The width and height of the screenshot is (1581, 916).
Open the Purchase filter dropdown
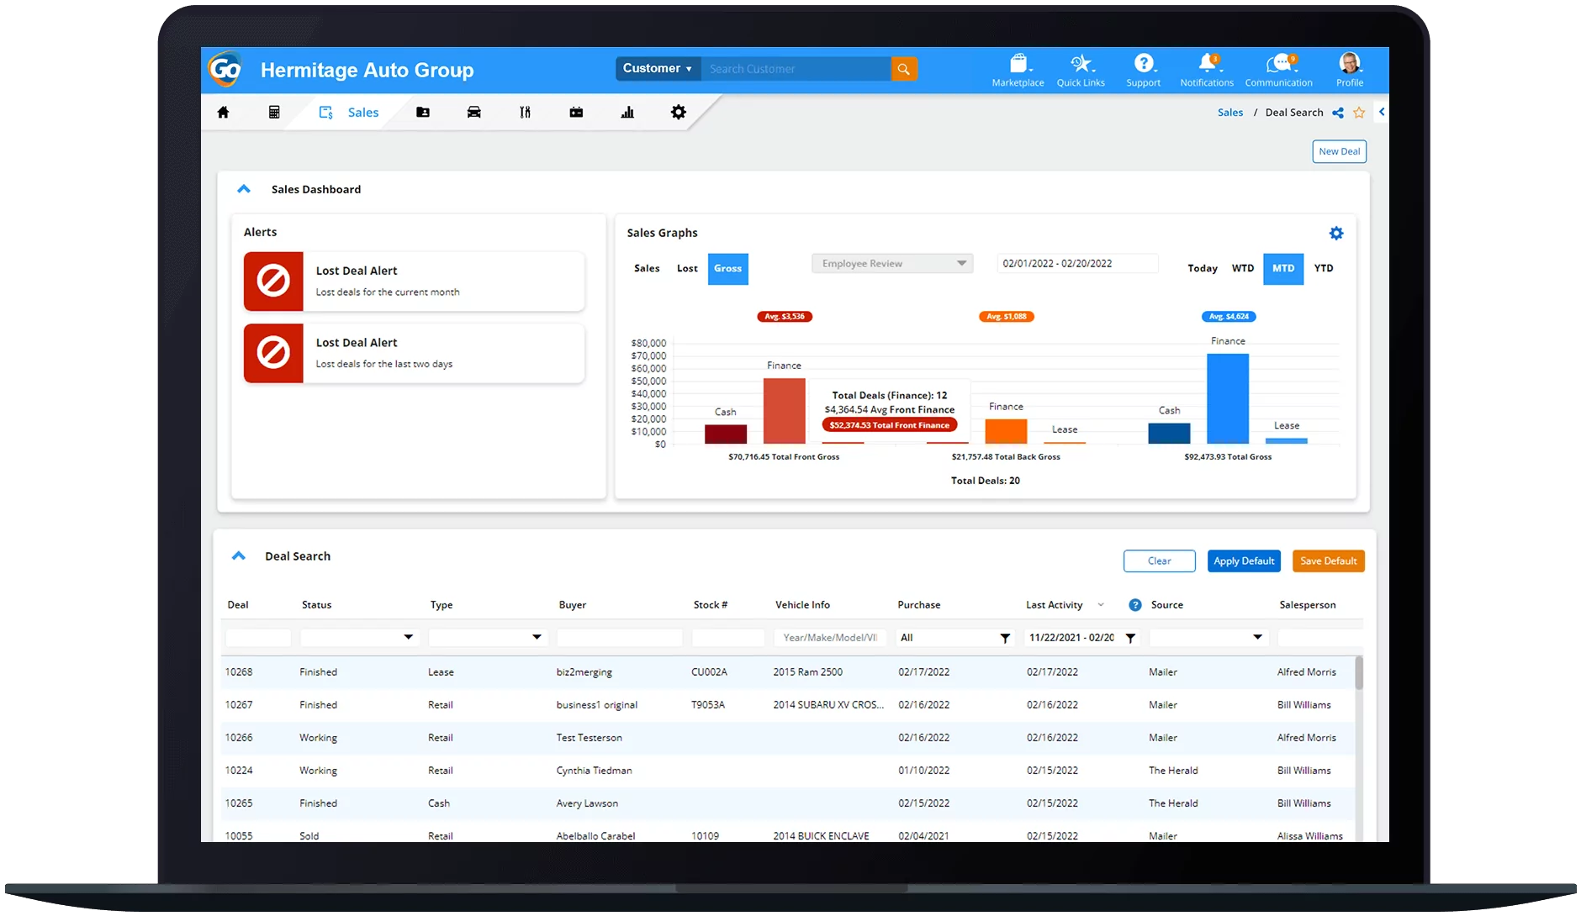tap(954, 637)
